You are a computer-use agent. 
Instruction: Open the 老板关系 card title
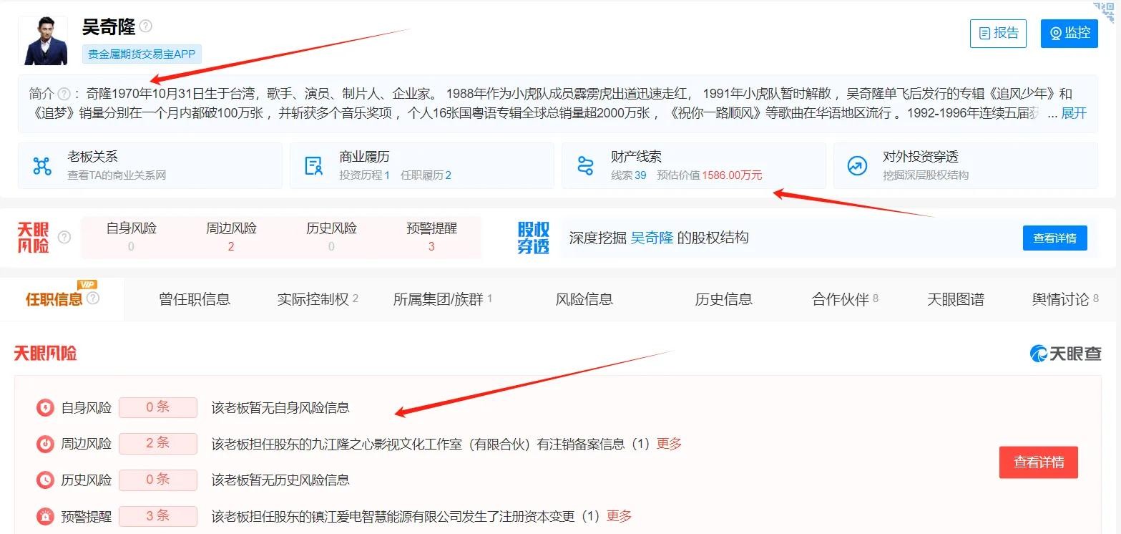(92, 157)
